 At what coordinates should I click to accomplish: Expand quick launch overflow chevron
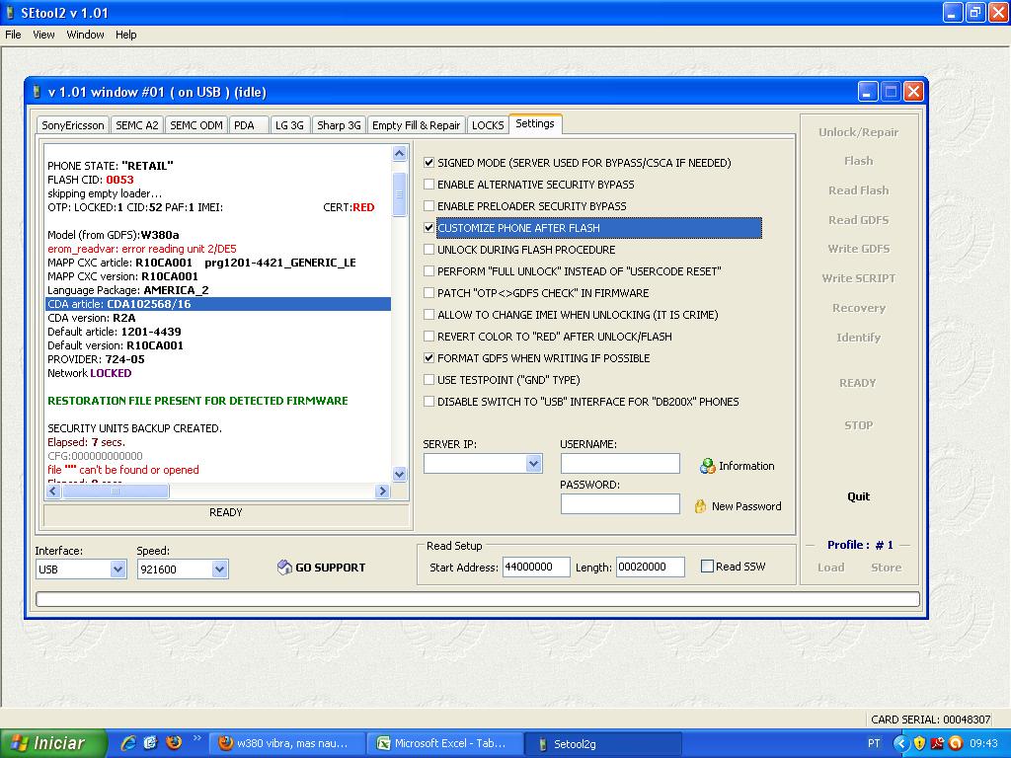point(197,738)
